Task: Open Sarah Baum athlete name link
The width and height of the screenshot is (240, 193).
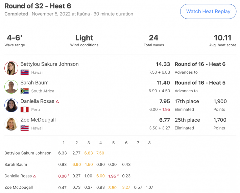Action: pyautogui.click(x=34, y=83)
